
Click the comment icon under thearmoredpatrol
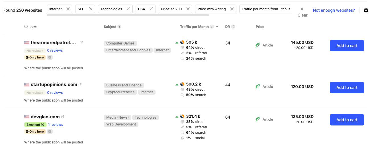(50, 57)
